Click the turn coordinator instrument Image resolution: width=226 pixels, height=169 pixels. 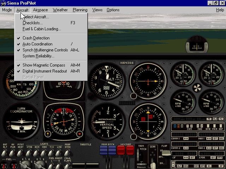[21, 121]
